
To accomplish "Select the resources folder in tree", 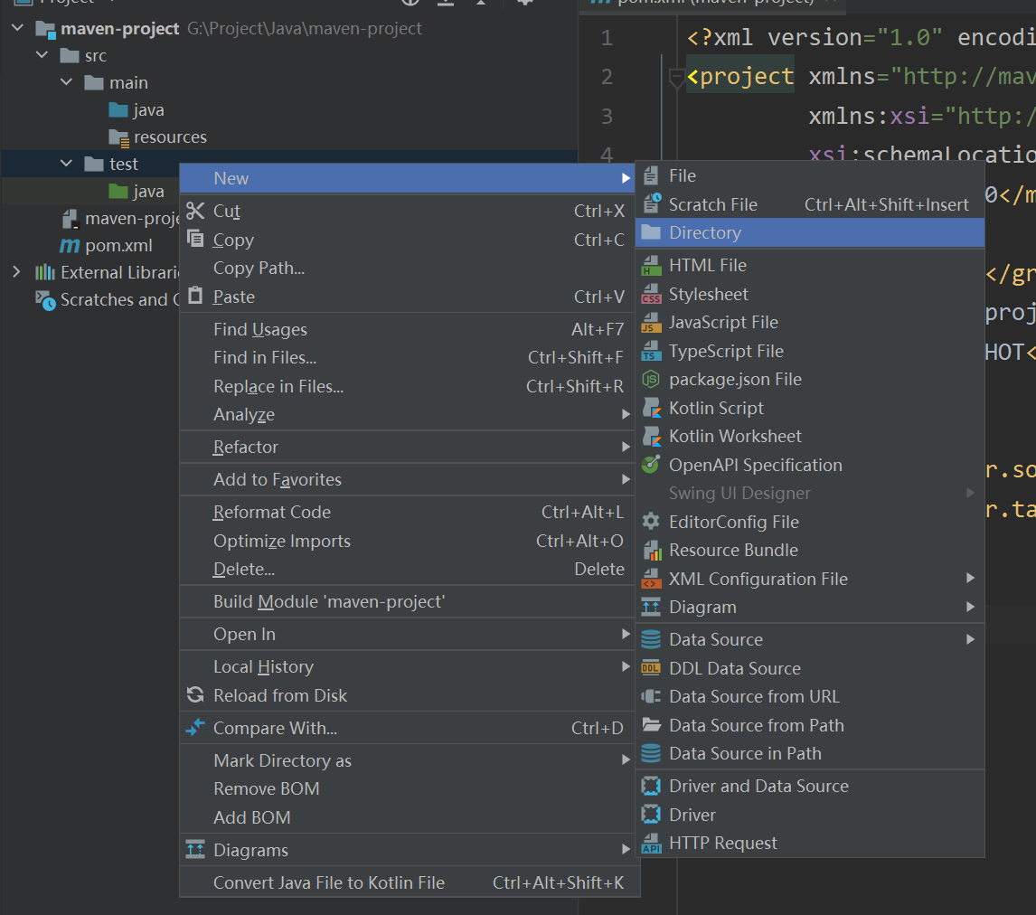I will 157,137.
